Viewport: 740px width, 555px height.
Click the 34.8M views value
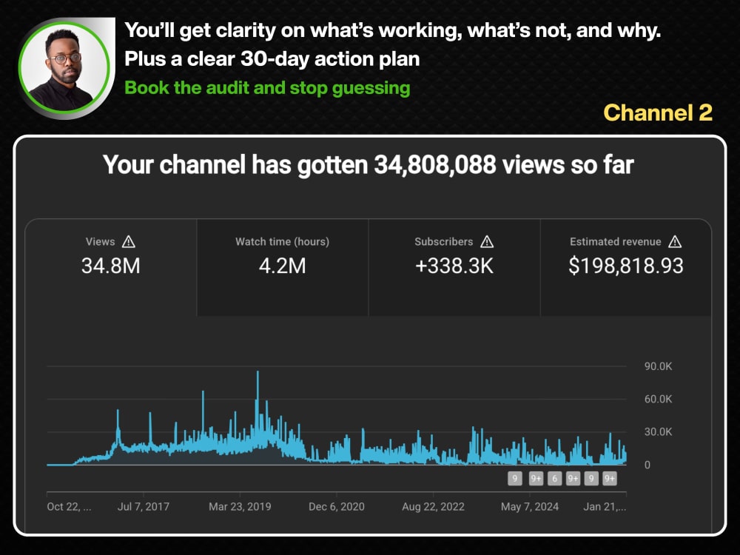pos(111,266)
